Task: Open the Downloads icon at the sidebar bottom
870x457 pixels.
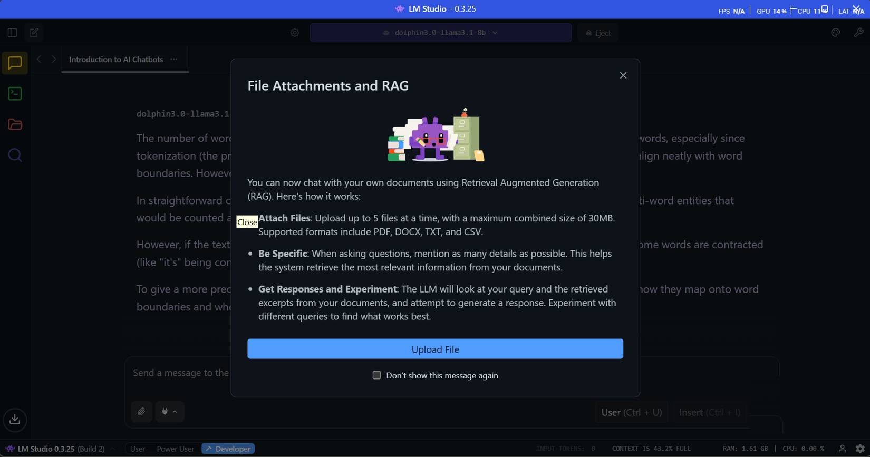Action: pyautogui.click(x=15, y=420)
